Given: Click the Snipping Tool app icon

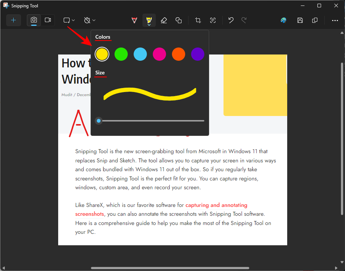Looking at the screenshot, I should [6, 6].
